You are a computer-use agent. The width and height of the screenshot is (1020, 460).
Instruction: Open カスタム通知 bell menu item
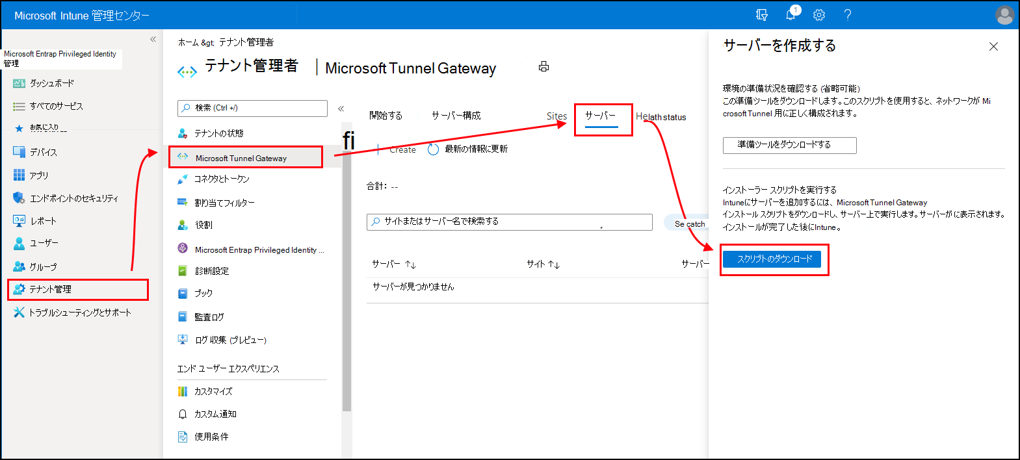tap(215, 414)
